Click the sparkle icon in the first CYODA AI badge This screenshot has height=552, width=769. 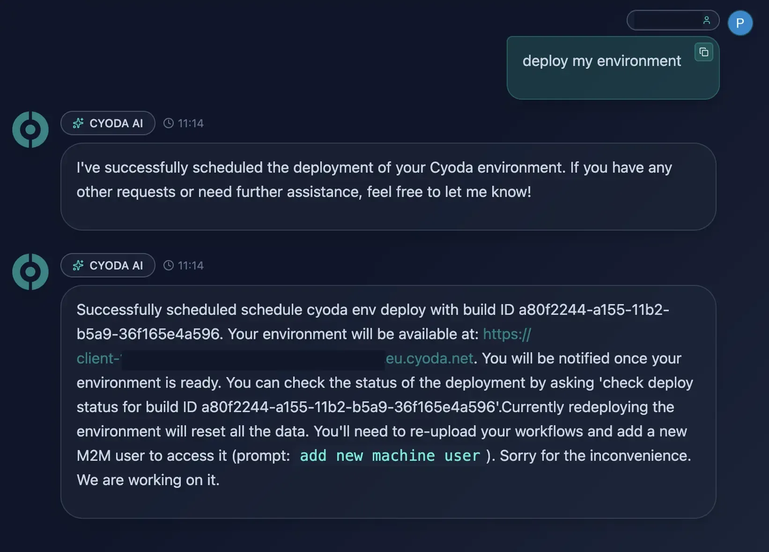point(78,123)
